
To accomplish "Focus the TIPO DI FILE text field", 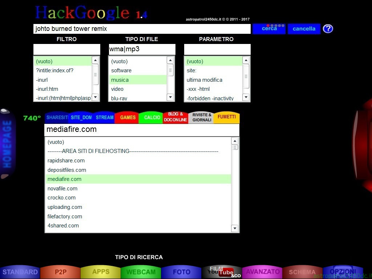I will [142, 49].
